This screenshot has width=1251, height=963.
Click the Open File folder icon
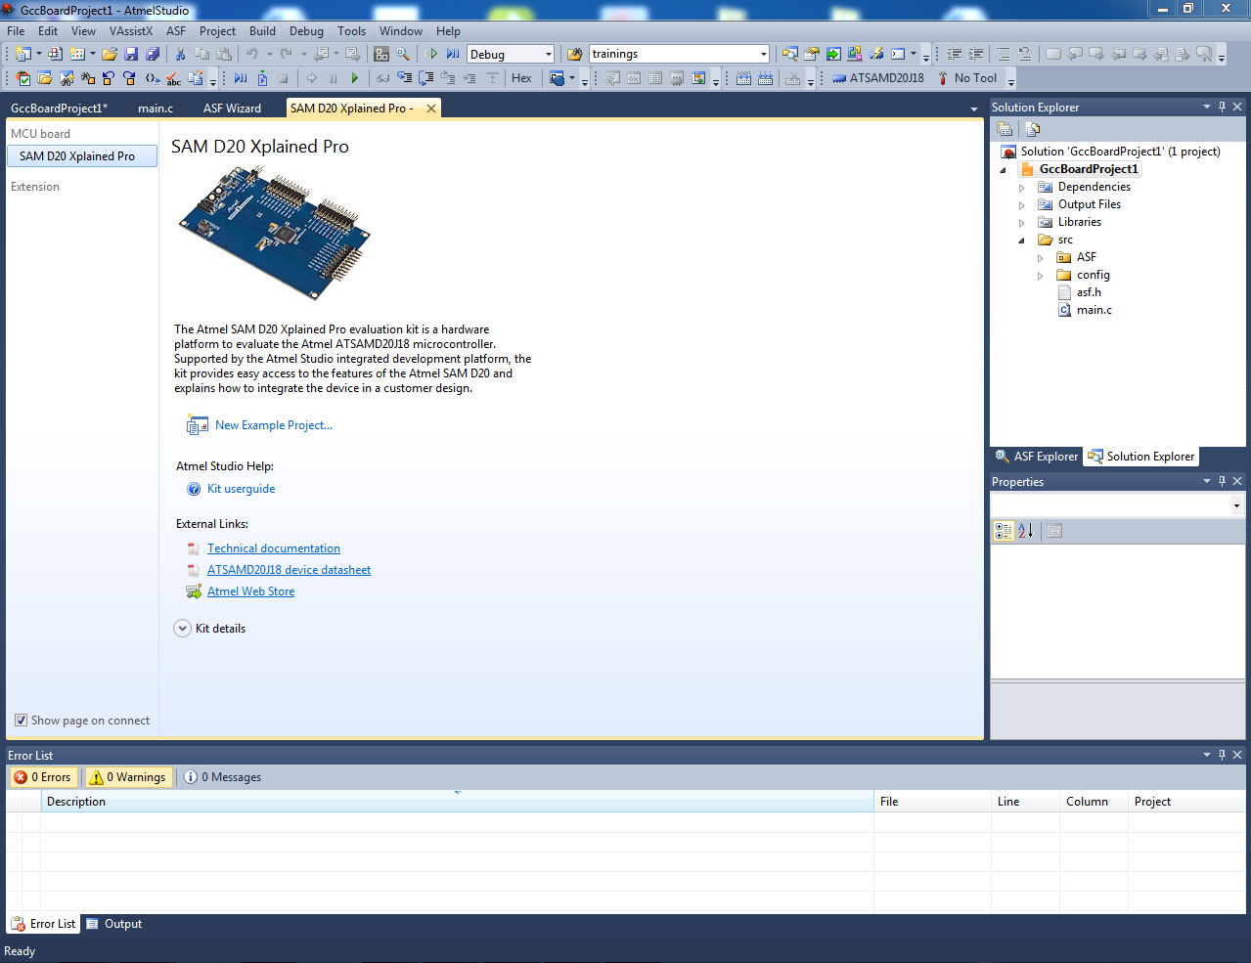(x=110, y=54)
